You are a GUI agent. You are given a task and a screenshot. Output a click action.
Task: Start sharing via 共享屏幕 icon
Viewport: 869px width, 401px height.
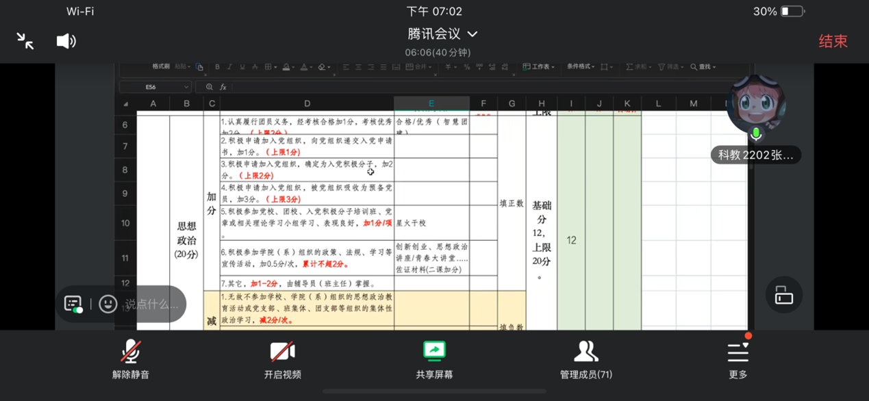tap(434, 360)
